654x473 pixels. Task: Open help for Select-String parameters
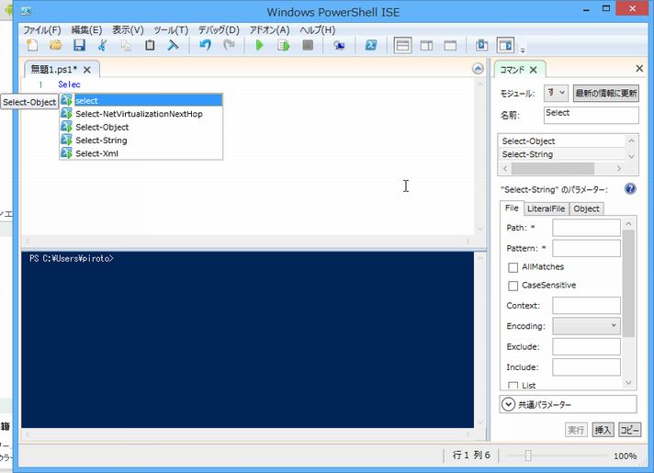click(x=630, y=189)
